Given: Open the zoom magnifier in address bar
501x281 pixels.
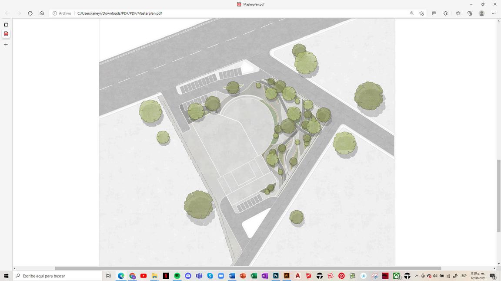Looking at the screenshot, I should 412,13.
